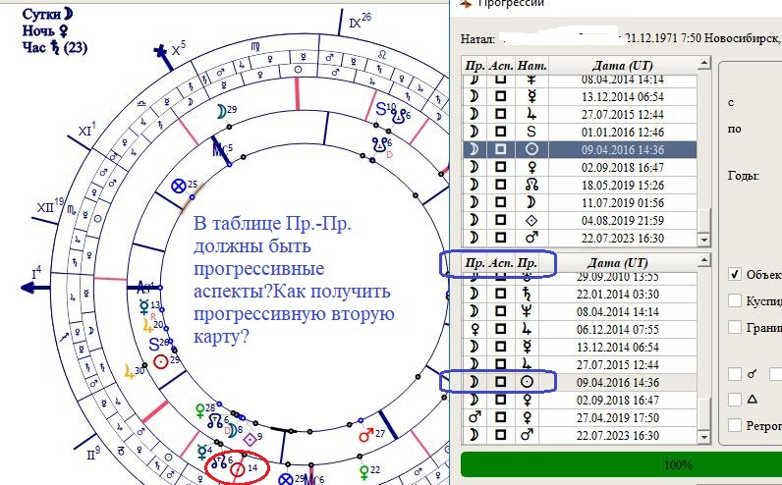Click square aspect symbol in 11.07.2019 row
782x485 pixels.
click(x=500, y=203)
